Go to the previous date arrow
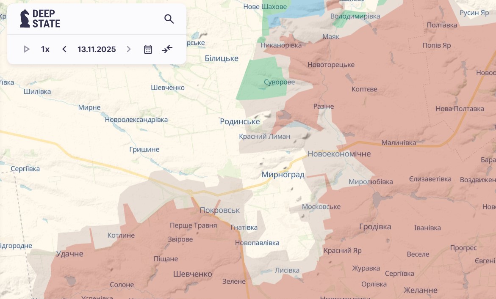496x299 pixels. tap(64, 49)
